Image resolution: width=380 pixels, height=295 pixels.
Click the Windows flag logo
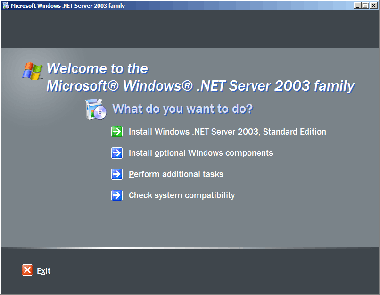pyautogui.click(x=33, y=71)
